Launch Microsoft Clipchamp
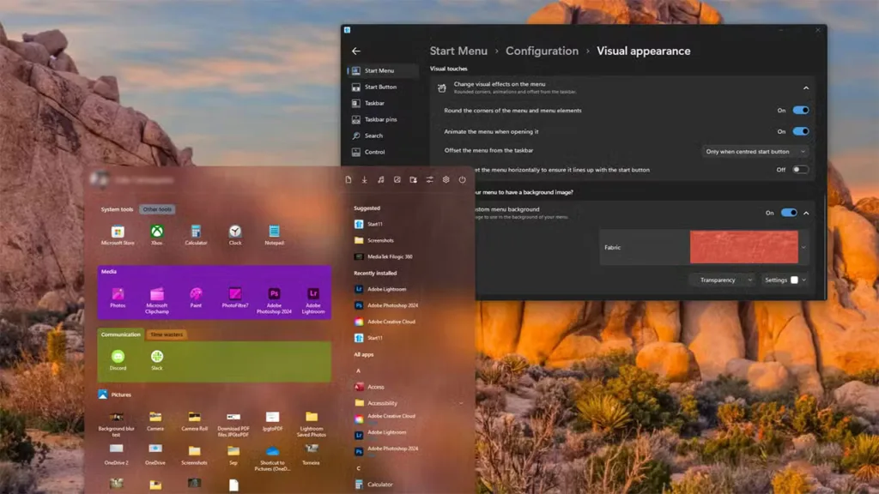Viewport: 879px width, 494px height. 157,300
